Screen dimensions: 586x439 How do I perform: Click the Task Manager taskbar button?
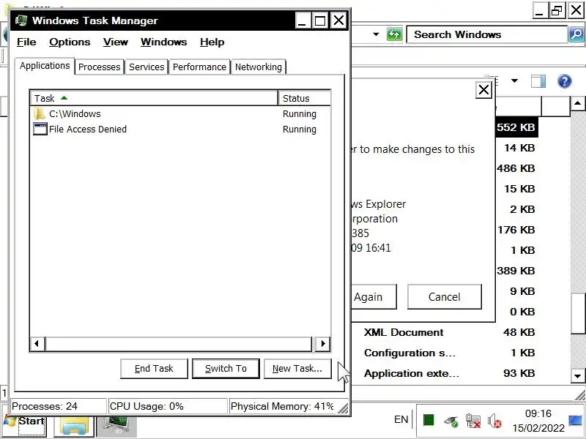(x=116, y=427)
